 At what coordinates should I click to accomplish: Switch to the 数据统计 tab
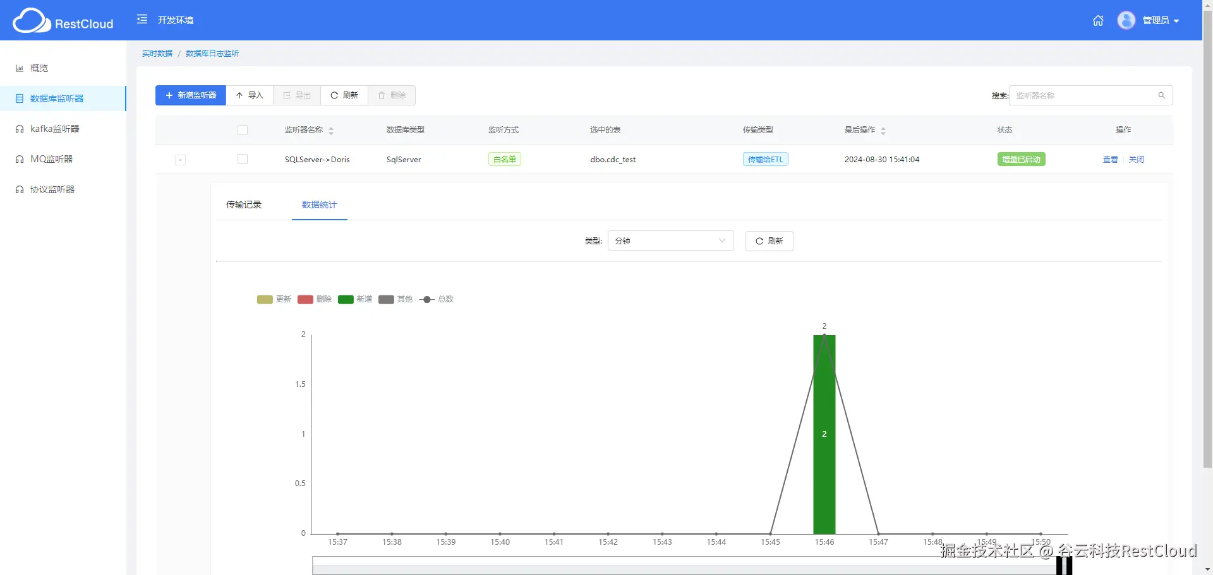click(320, 205)
